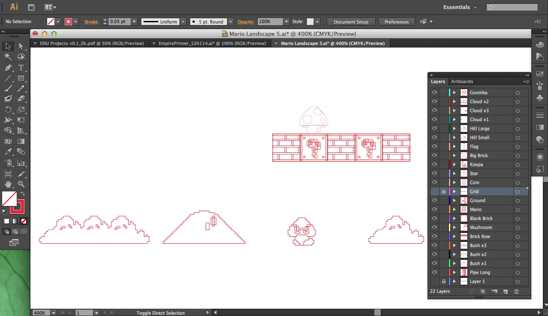Change the screen mode at toolbar bottom

14,243
